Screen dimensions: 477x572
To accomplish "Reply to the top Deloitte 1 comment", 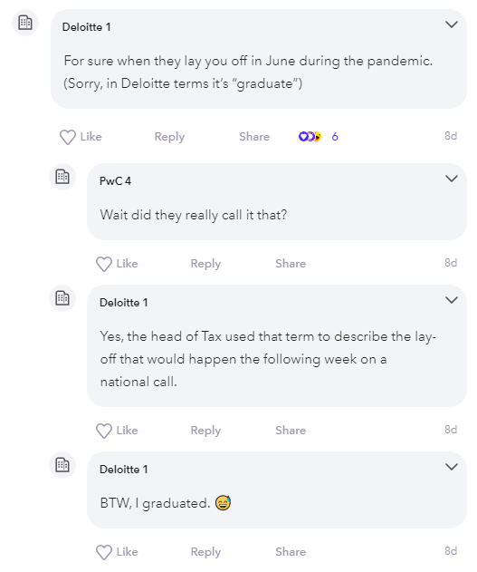I will tap(169, 137).
